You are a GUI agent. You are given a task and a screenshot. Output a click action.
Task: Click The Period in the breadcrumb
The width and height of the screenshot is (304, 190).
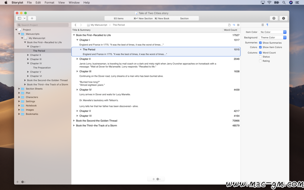[x=118, y=25]
